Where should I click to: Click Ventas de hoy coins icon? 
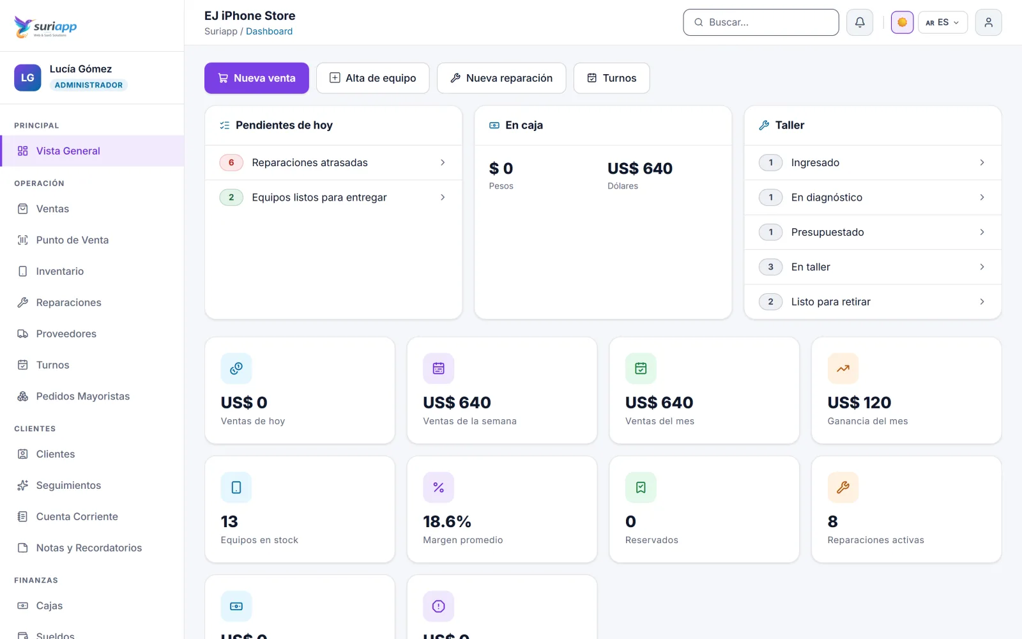pyautogui.click(x=236, y=369)
